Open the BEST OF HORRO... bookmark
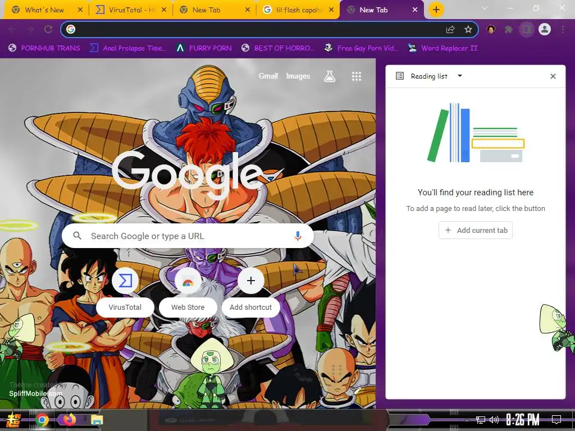Image resolution: width=575 pixels, height=431 pixels. (x=278, y=48)
